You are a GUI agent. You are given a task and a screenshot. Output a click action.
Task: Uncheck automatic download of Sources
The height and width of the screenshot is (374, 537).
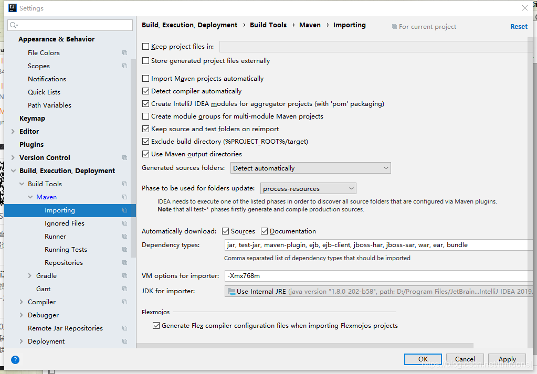[x=225, y=231]
